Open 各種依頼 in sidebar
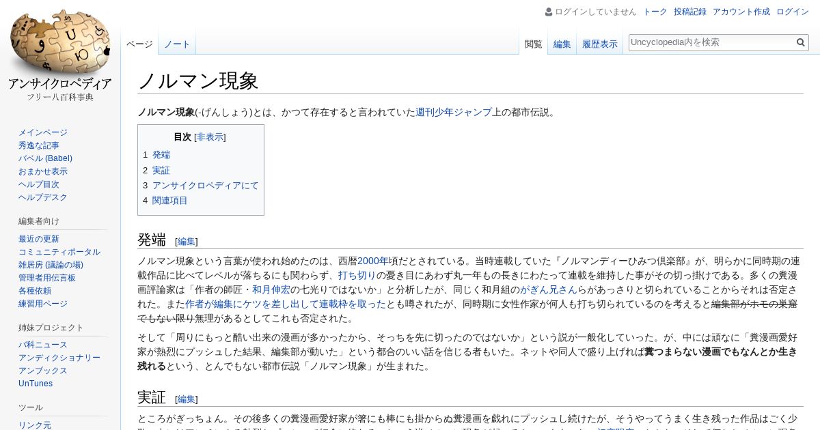The width and height of the screenshot is (820, 430). (x=35, y=291)
